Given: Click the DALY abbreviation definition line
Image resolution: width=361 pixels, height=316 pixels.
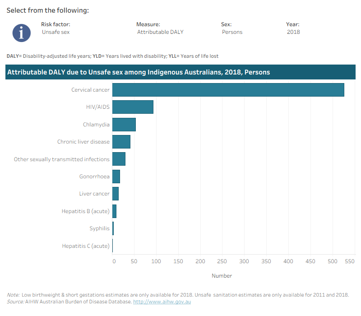Looking at the screenshot, I should 112,56.
